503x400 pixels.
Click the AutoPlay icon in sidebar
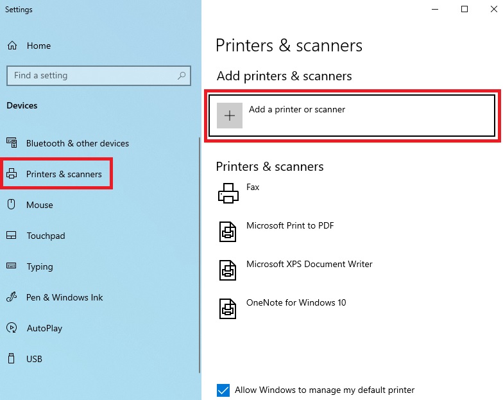(x=12, y=328)
